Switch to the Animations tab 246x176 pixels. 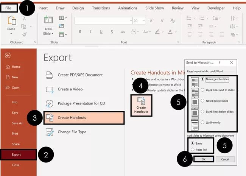point(128,8)
